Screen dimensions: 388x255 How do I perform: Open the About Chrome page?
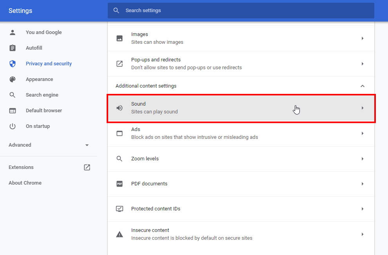pyautogui.click(x=25, y=183)
